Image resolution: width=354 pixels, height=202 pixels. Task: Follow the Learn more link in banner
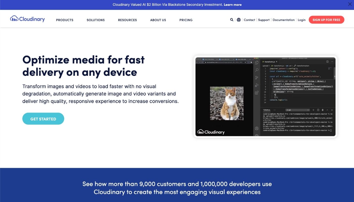[233, 5]
